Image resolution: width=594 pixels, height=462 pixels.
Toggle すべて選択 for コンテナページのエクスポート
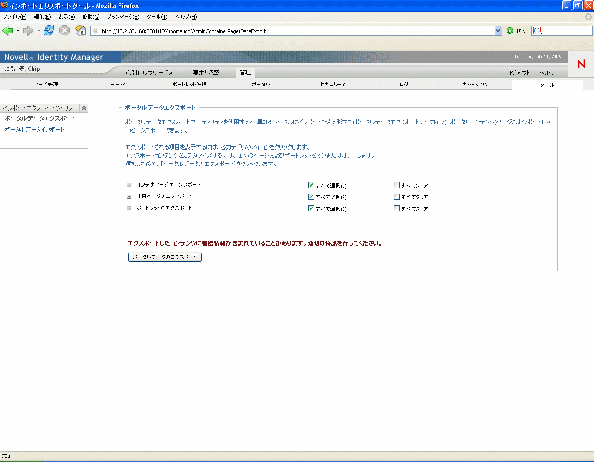coord(311,185)
